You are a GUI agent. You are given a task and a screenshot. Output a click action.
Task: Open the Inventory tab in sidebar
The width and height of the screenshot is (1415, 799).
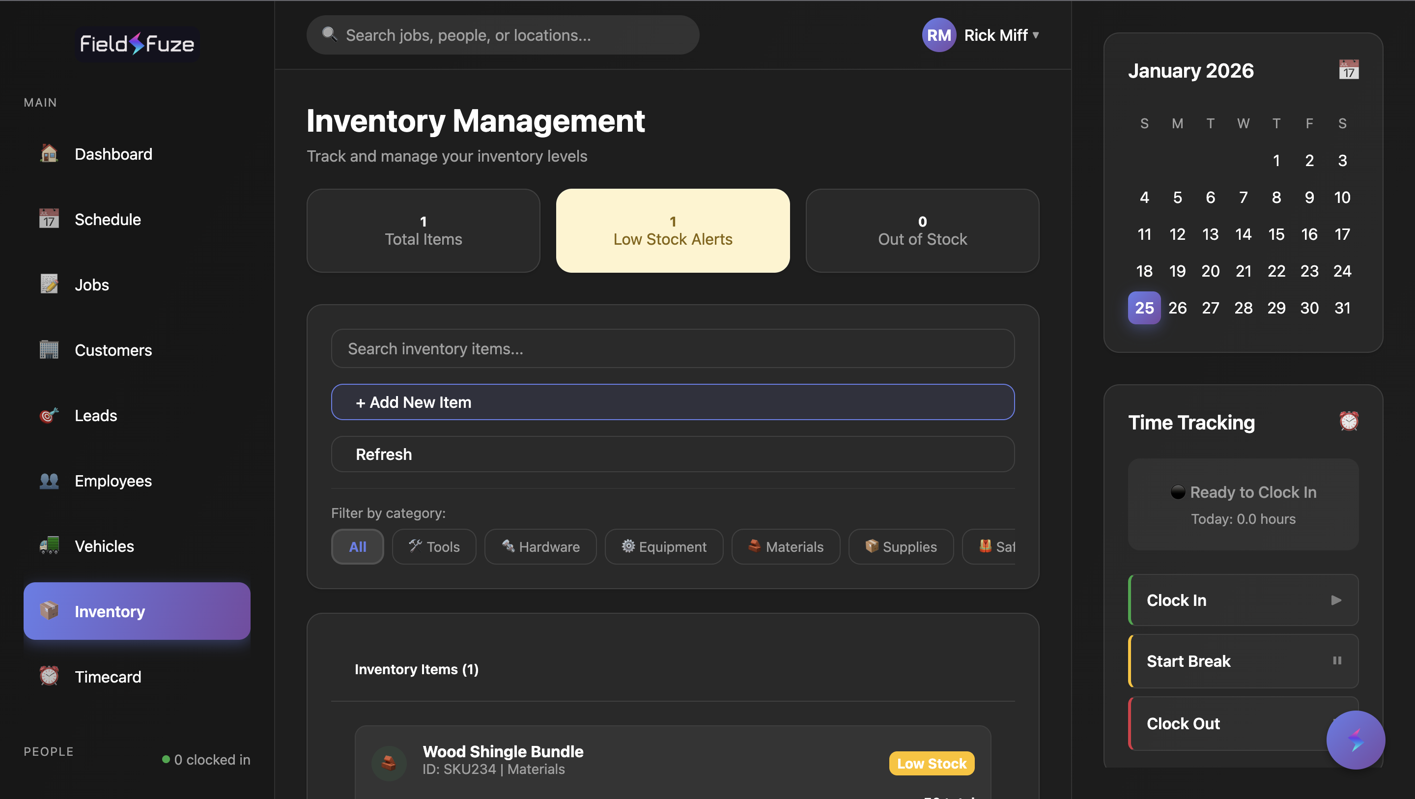click(109, 611)
